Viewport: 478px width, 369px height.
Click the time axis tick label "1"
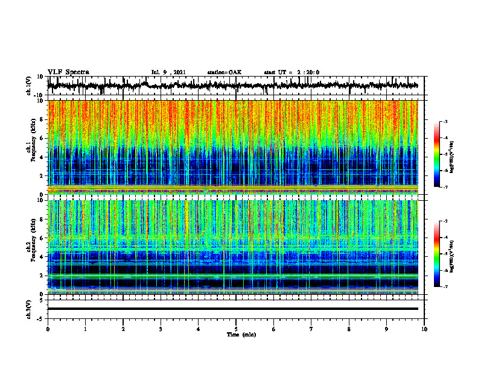tap(85, 329)
